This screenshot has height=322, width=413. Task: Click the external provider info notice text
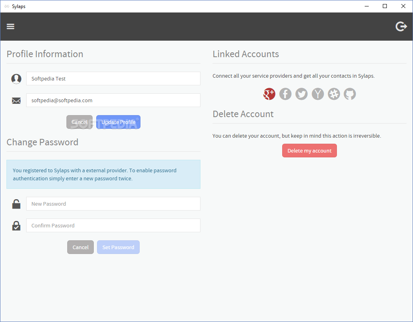pos(95,174)
